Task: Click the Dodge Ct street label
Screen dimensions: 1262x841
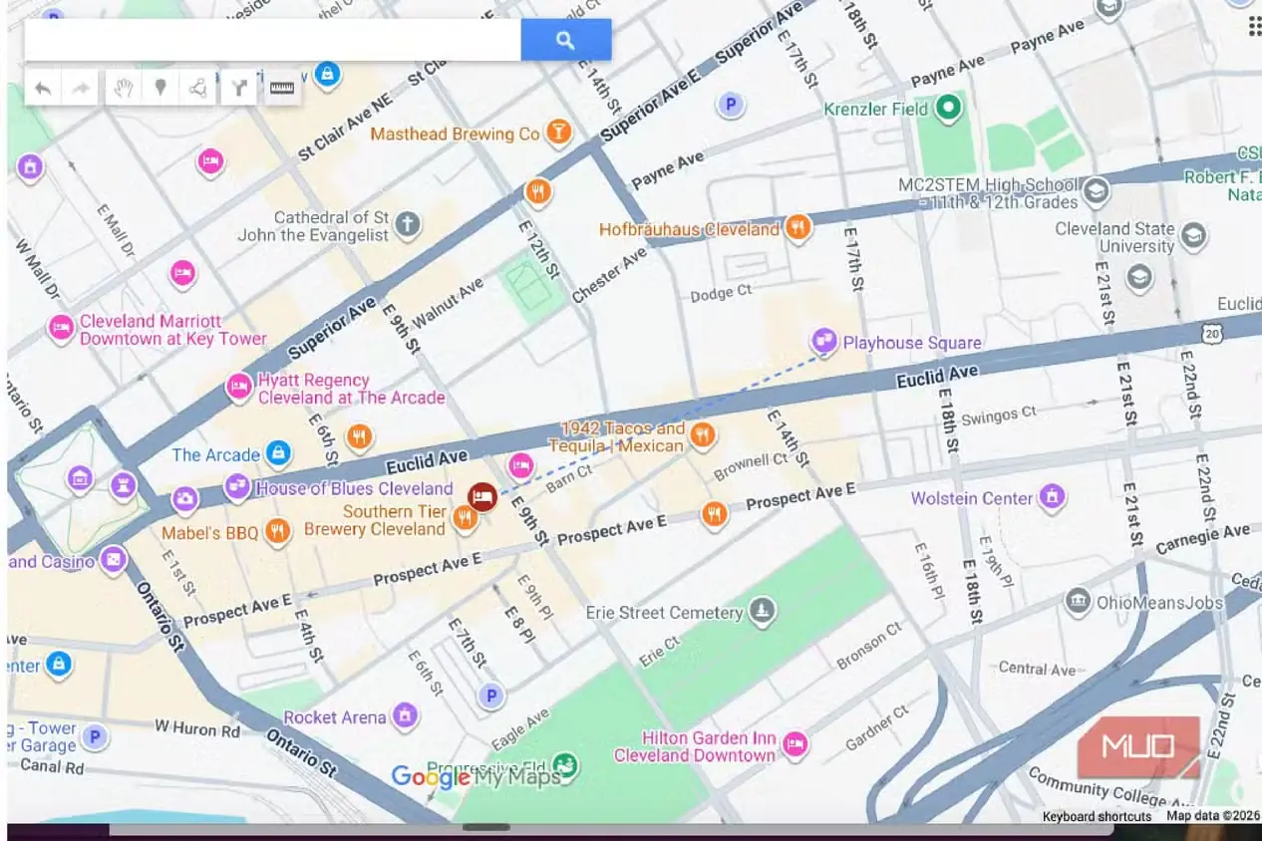Action: pos(721,294)
